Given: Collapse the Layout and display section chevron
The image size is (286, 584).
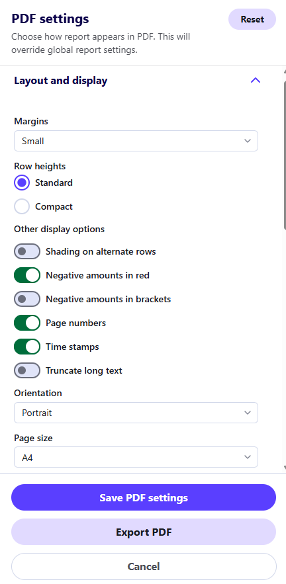Looking at the screenshot, I should tap(256, 81).
